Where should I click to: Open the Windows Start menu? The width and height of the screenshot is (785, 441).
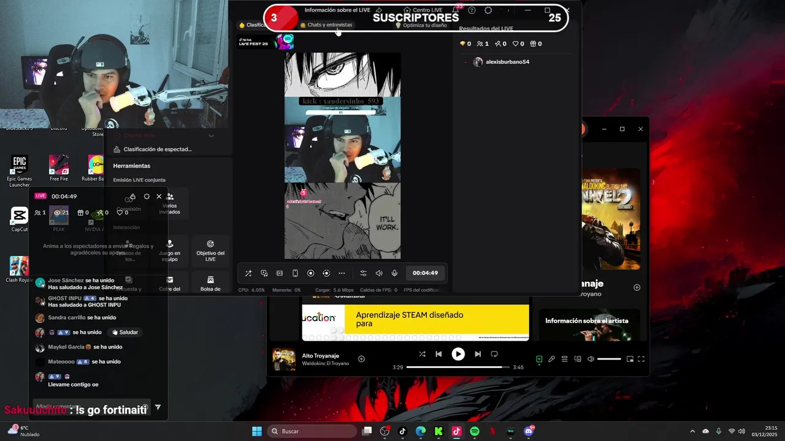257,431
